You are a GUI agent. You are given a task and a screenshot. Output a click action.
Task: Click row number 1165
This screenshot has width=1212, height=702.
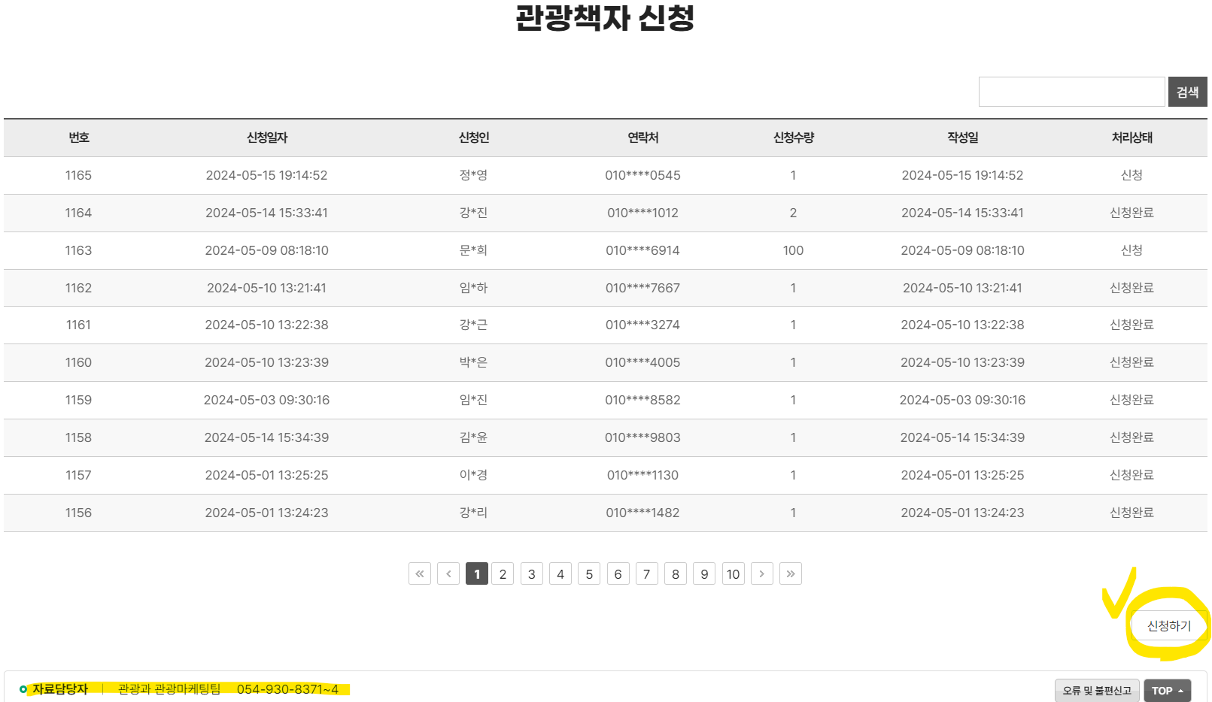[78, 175]
